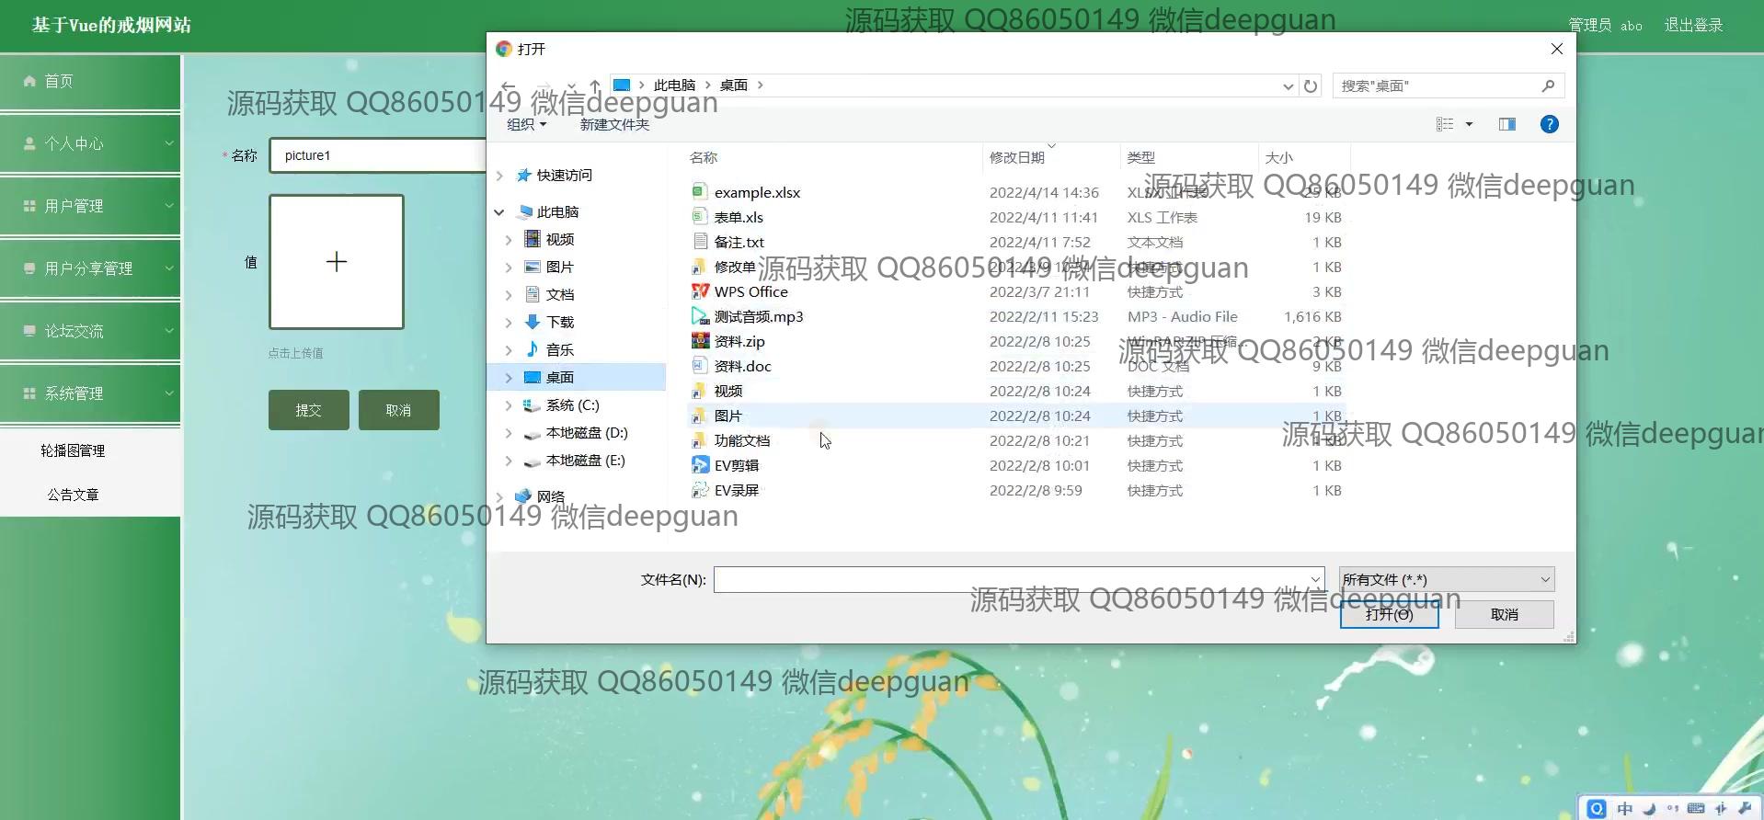
Task: Click the up-arrow navigation icon
Action: tap(595, 85)
